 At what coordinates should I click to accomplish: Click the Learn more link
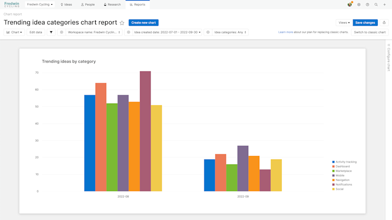tap(285, 32)
